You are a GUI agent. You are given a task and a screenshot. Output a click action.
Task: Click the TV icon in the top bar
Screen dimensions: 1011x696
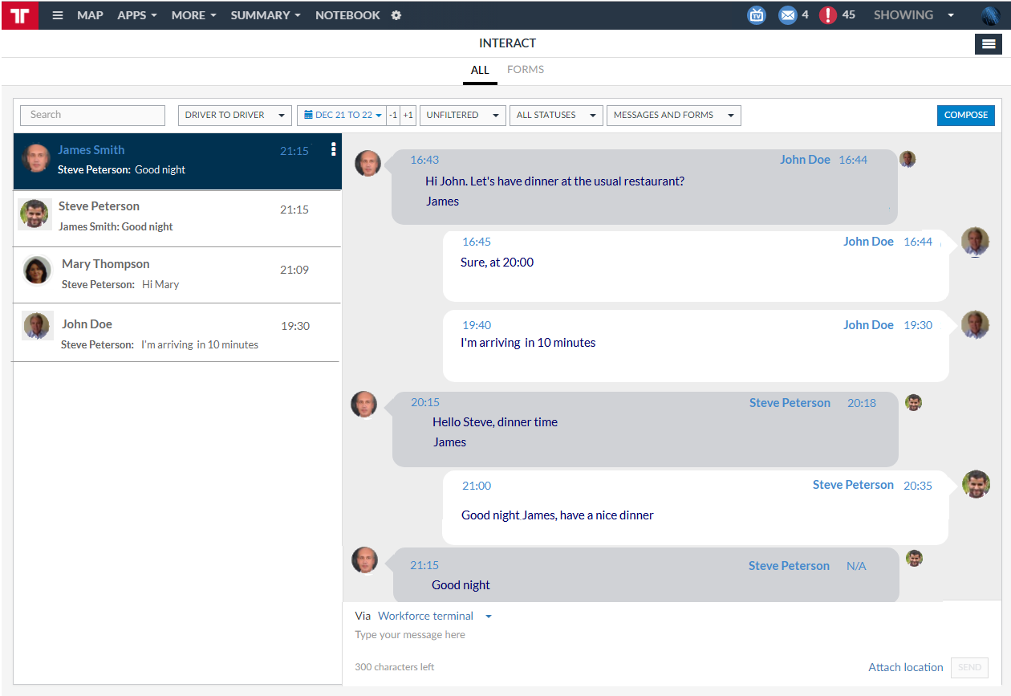pos(756,15)
